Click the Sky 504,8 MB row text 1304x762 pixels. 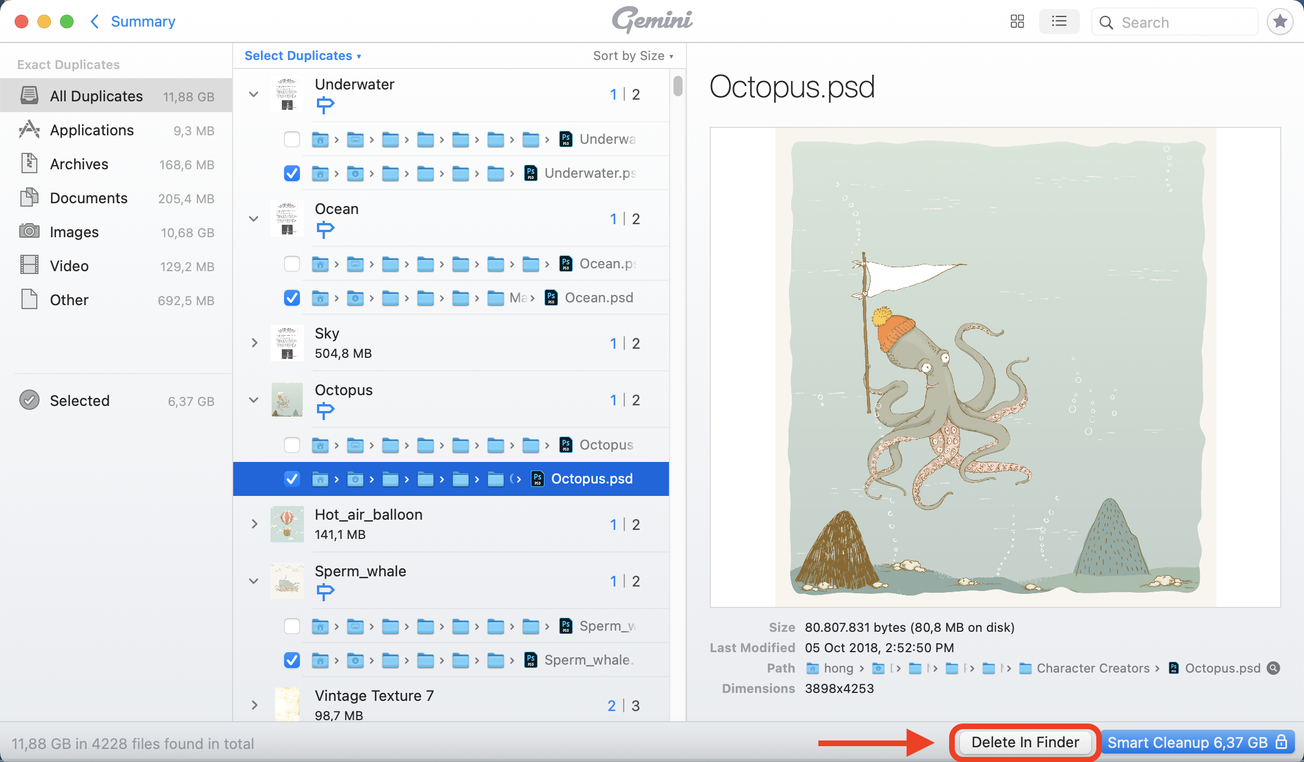[343, 343]
